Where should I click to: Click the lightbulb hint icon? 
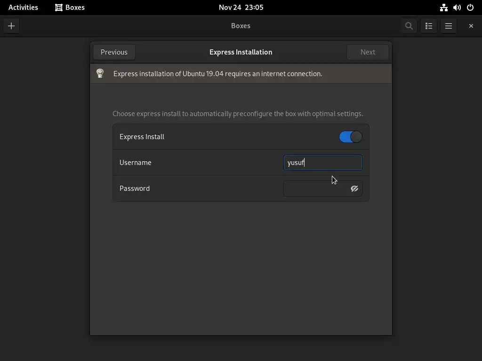tap(100, 73)
